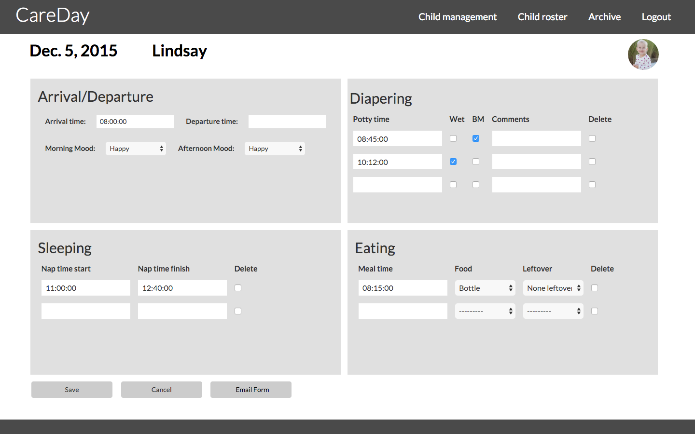This screenshot has height=434, width=695.
Task: Open the Afternoon Mood dropdown
Action: (275, 149)
